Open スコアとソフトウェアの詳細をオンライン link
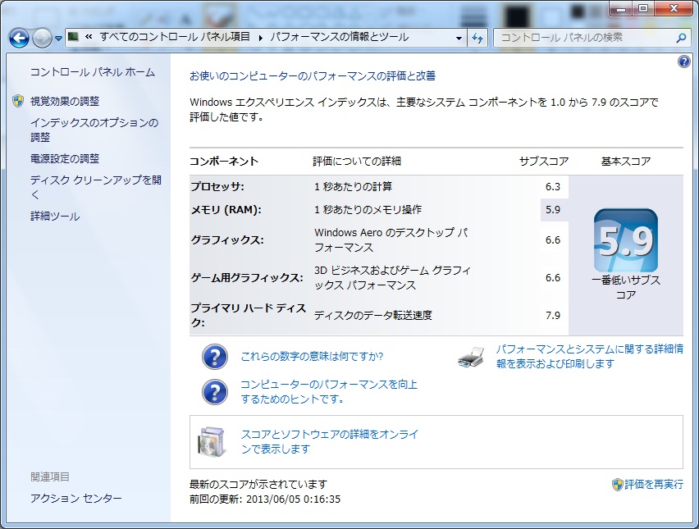The image size is (699, 529). (x=330, y=441)
